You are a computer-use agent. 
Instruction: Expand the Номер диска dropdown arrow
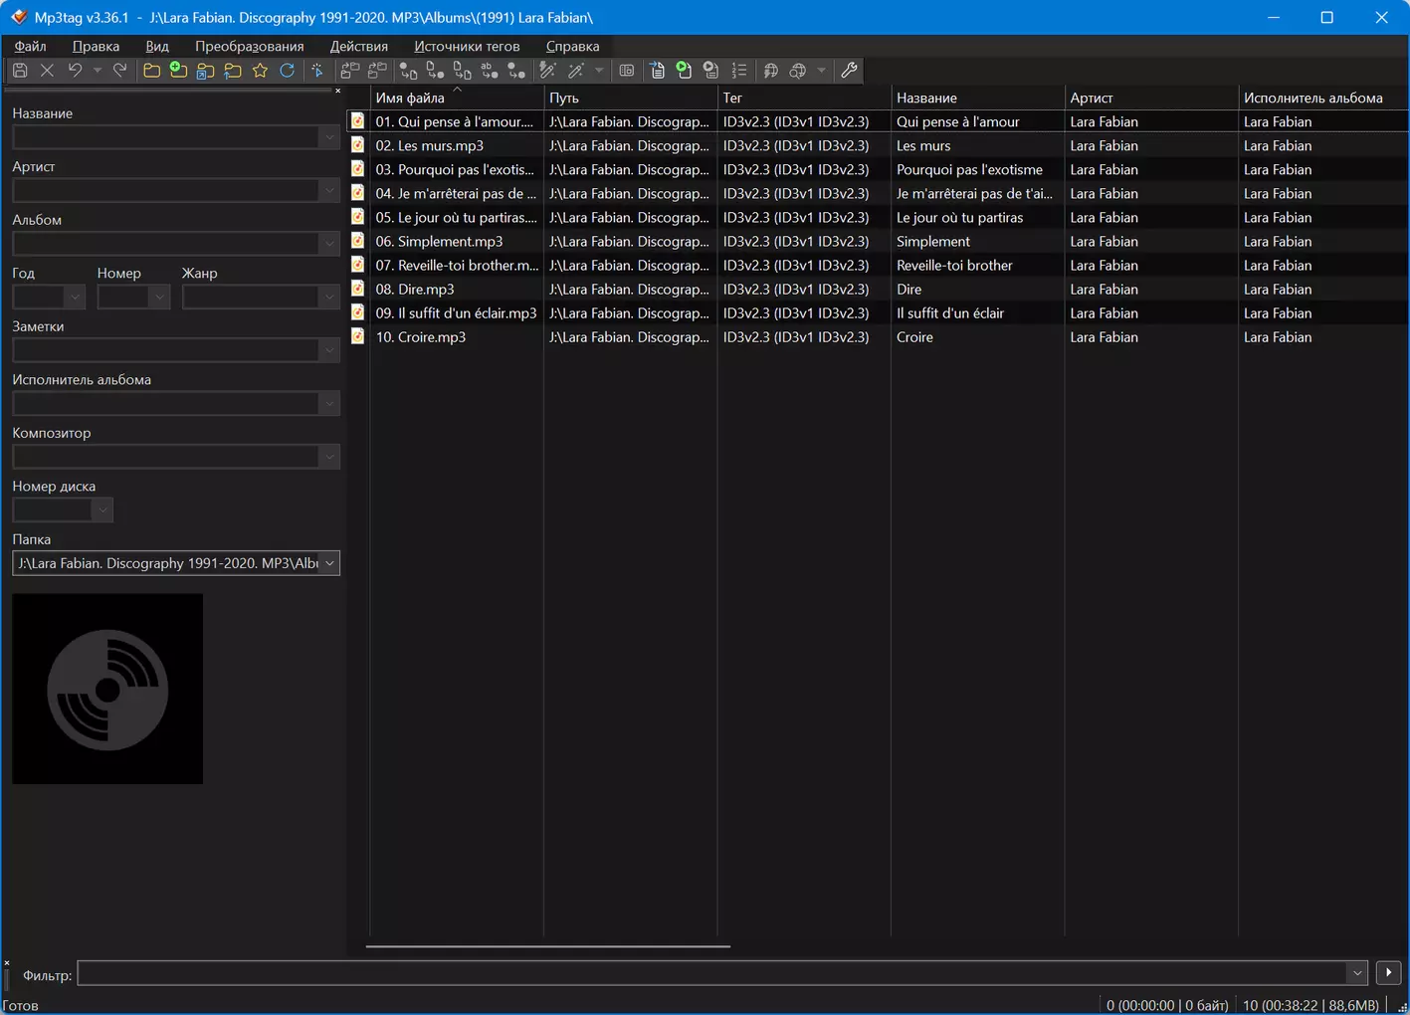click(x=102, y=509)
